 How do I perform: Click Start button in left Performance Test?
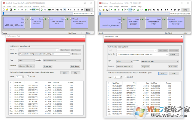tap(65, 73)
